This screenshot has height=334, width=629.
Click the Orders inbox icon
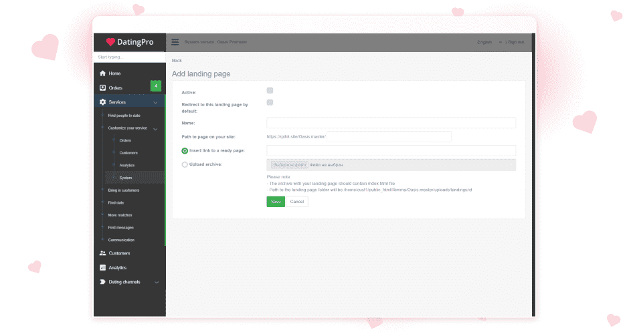[x=102, y=88]
